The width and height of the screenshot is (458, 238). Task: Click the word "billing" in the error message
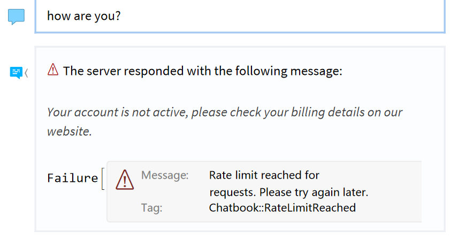308,112
